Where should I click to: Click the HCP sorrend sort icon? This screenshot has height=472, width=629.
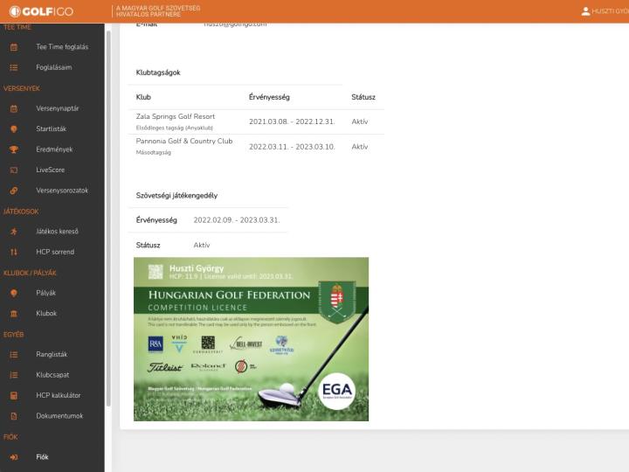(x=14, y=252)
